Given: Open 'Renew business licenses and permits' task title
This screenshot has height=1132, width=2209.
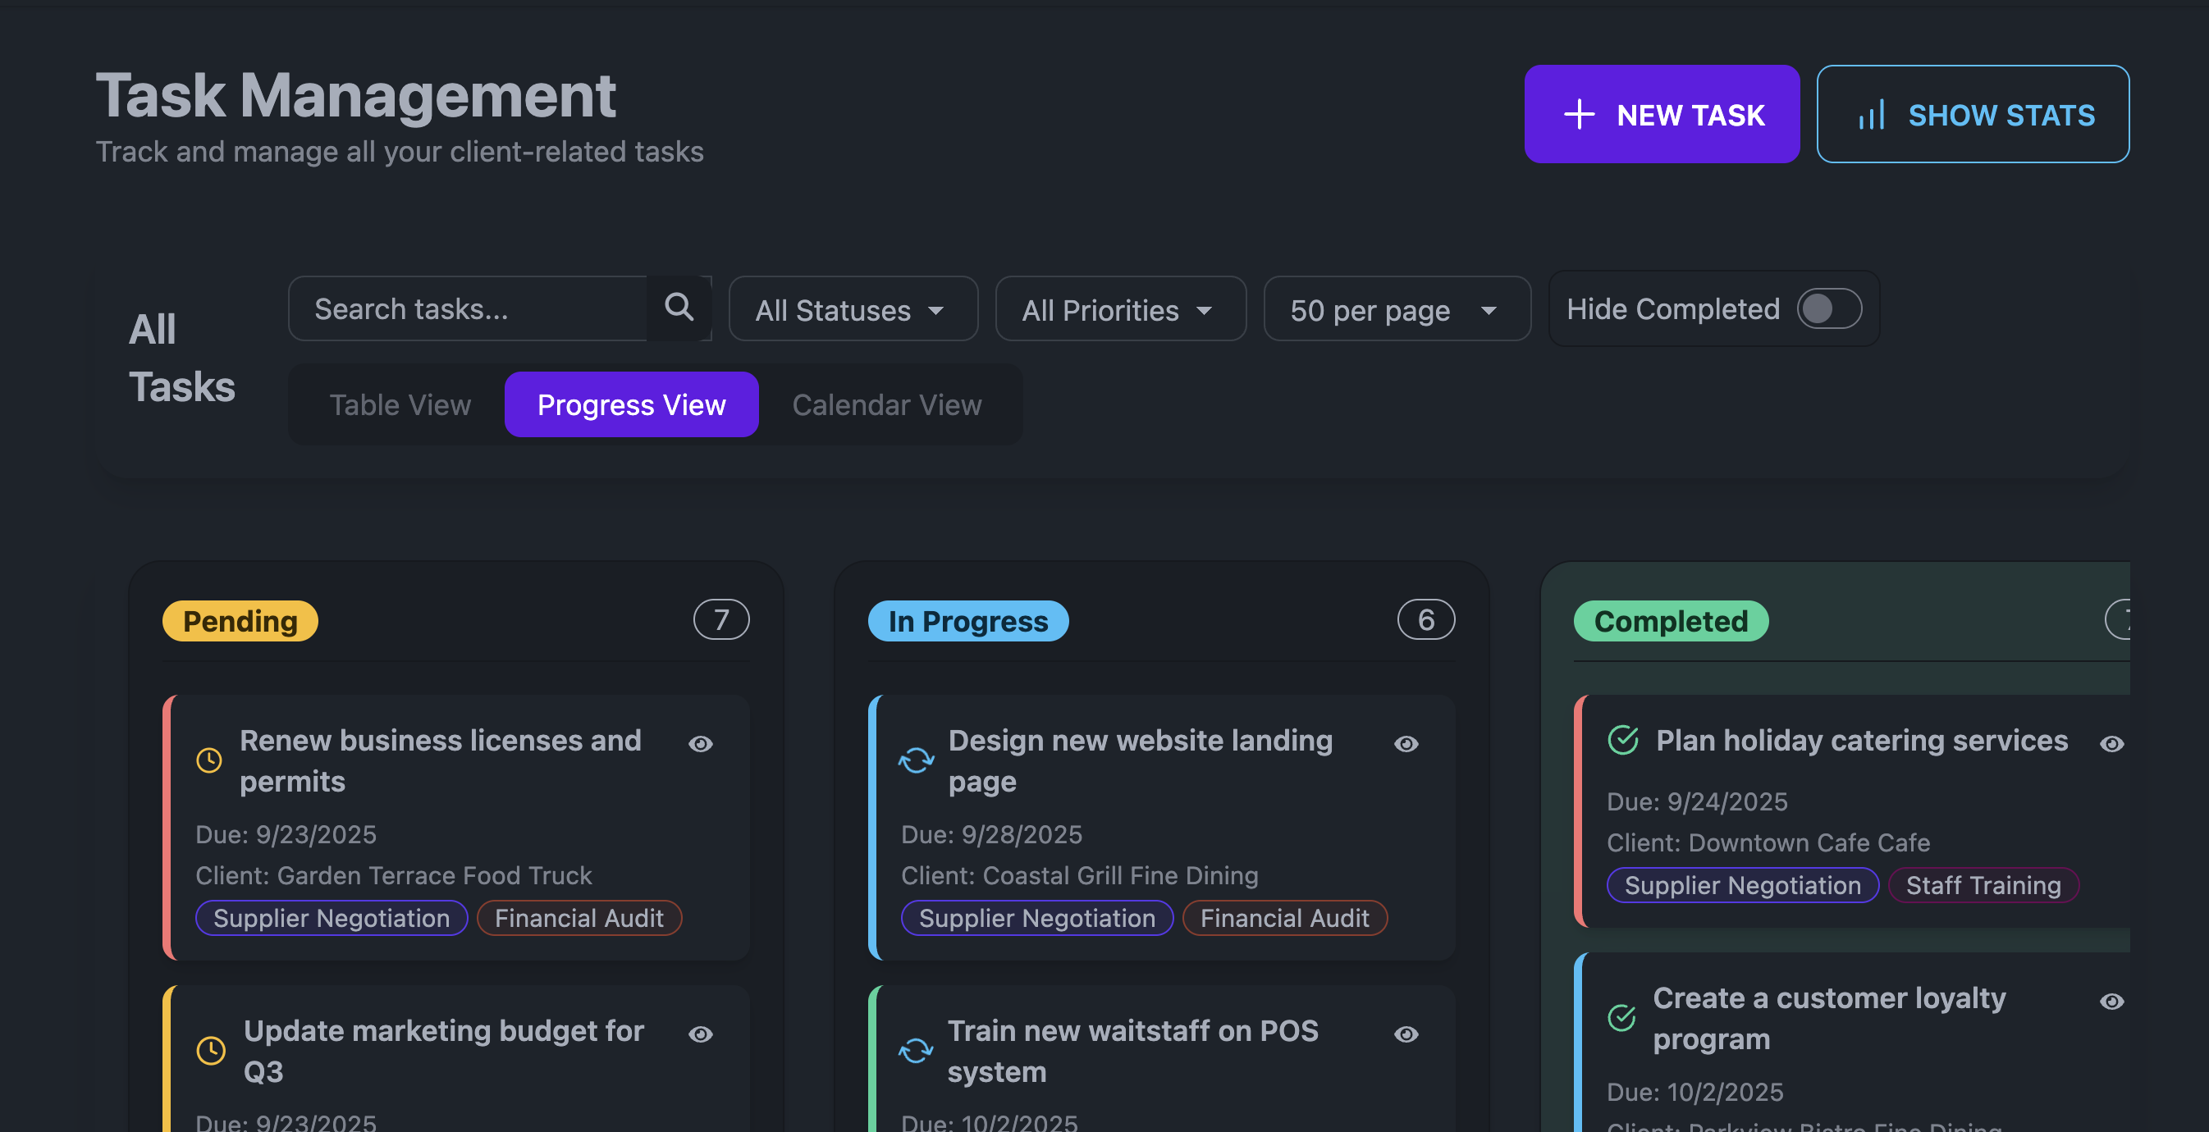Looking at the screenshot, I should pyautogui.click(x=440, y=760).
